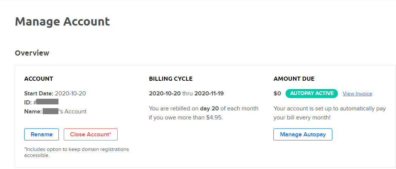Select the Overview section heading
396x169 pixels.
point(32,53)
